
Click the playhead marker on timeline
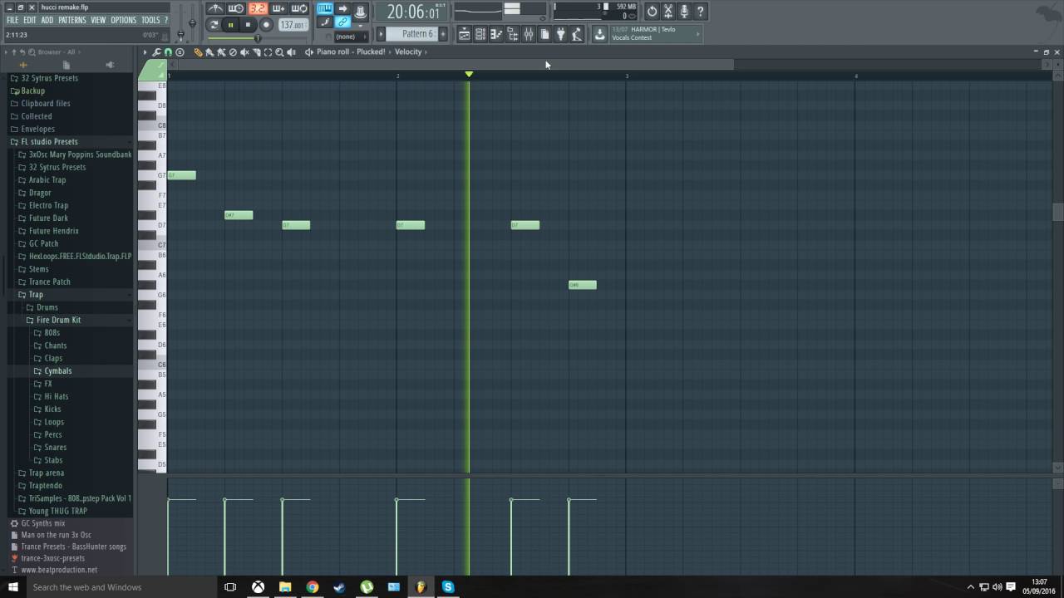pos(469,75)
